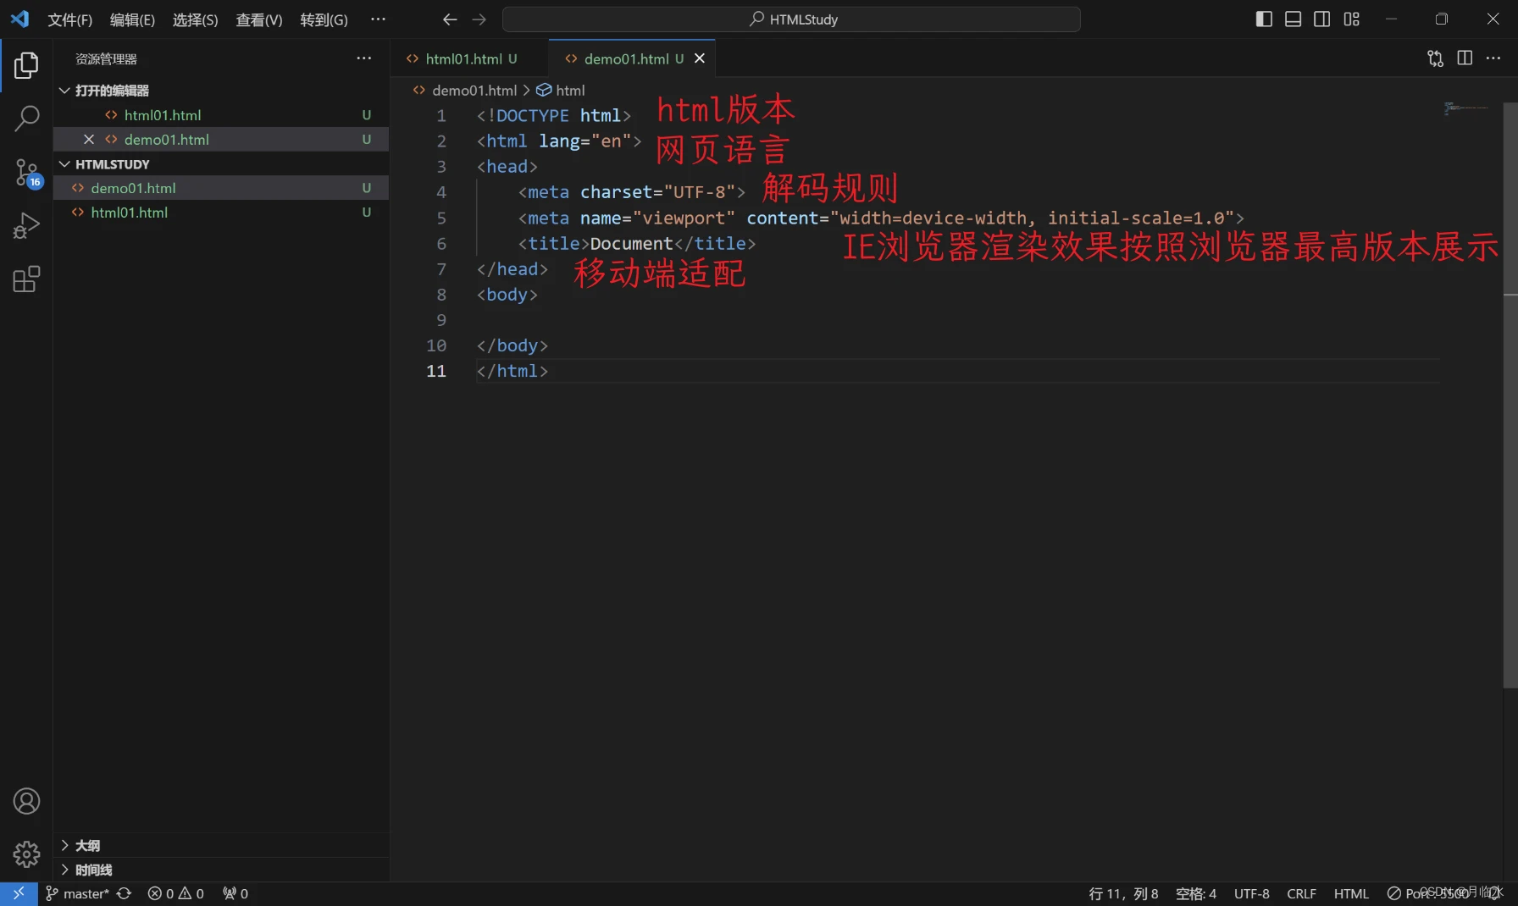The image size is (1518, 906).
Task: Click the Split Editor icon on editor toolbar
Action: pos(1465,58)
